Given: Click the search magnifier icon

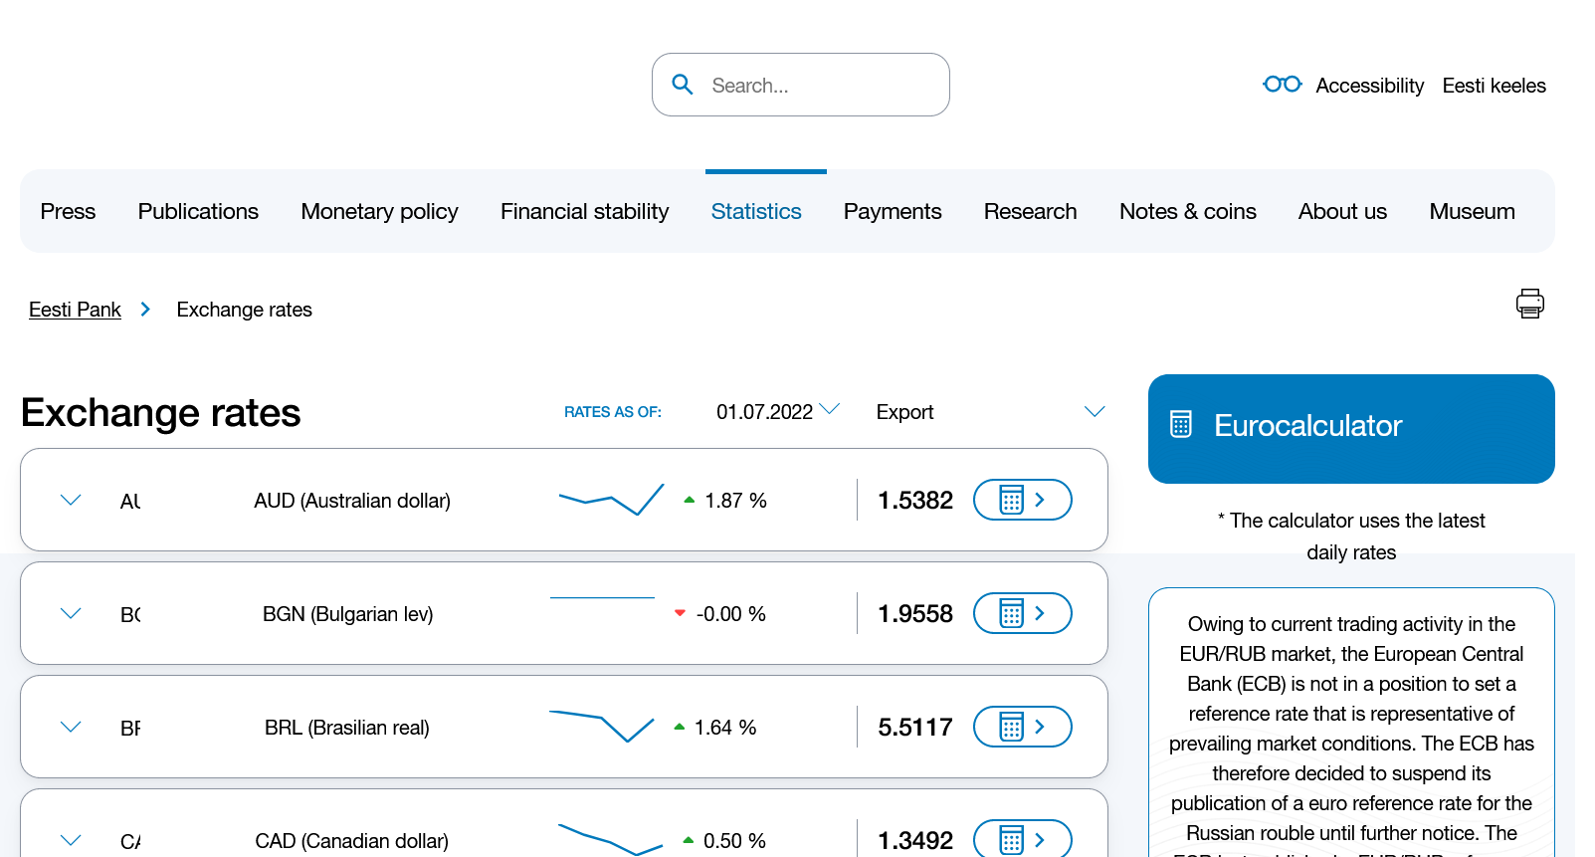Looking at the screenshot, I should pos(683,85).
